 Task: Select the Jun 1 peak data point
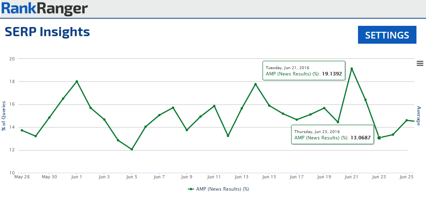coord(77,81)
